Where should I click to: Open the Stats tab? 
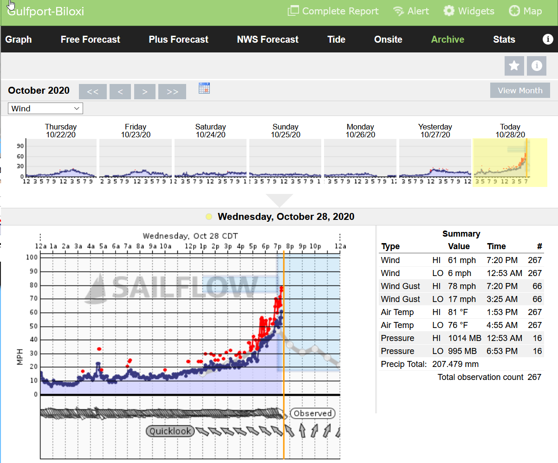pyautogui.click(x=504, y=39)
